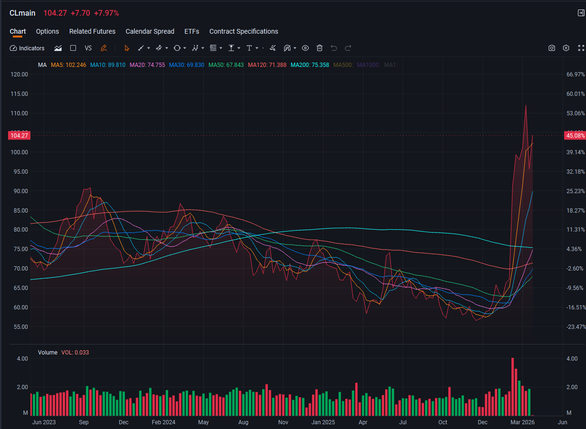586x429 pixels.
Task: Click the Volume indicator label
Action: coord(47,353)
